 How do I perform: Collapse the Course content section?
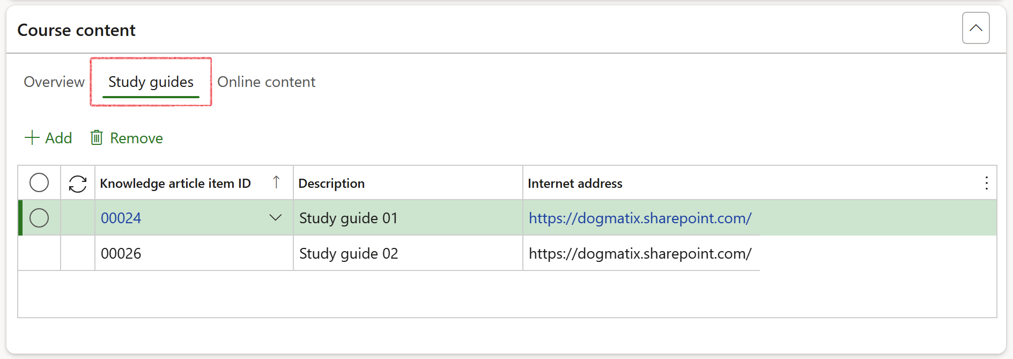pos(975,28)
